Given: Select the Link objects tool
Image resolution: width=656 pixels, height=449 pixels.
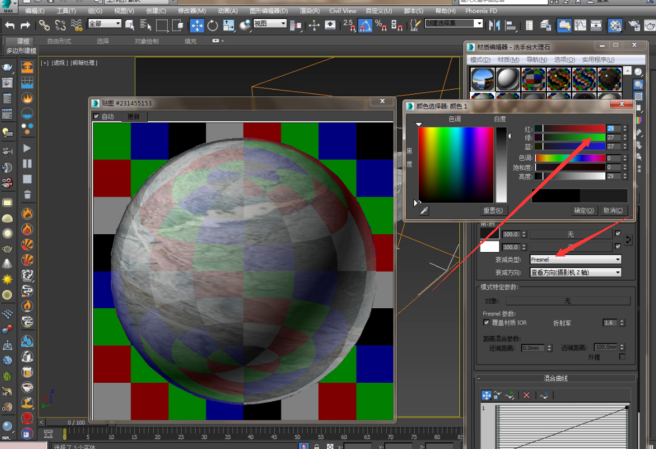Looking at the screenshot, I should (44, 26).
